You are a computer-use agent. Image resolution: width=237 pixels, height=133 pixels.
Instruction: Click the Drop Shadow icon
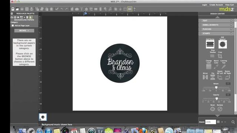212,56
